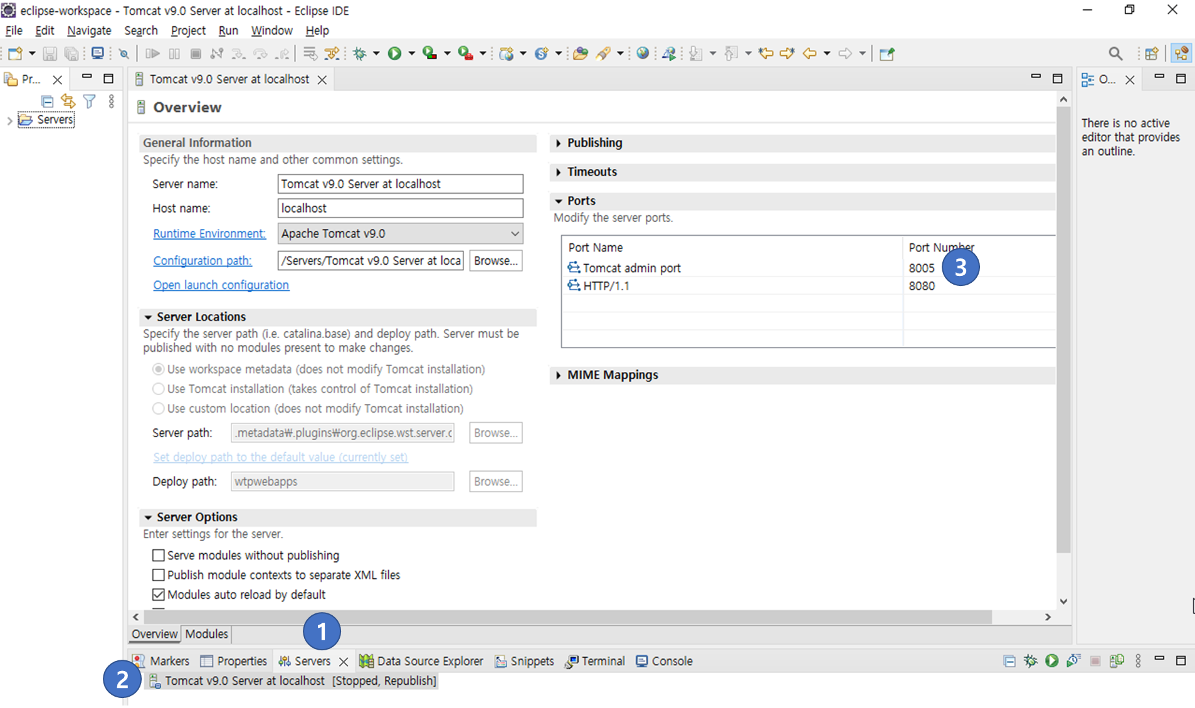Click the Configuration path link
The height and width of the screenshot is (708, 1195).
203,260
